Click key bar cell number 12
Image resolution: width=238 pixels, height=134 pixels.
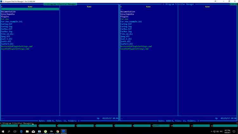224,126
